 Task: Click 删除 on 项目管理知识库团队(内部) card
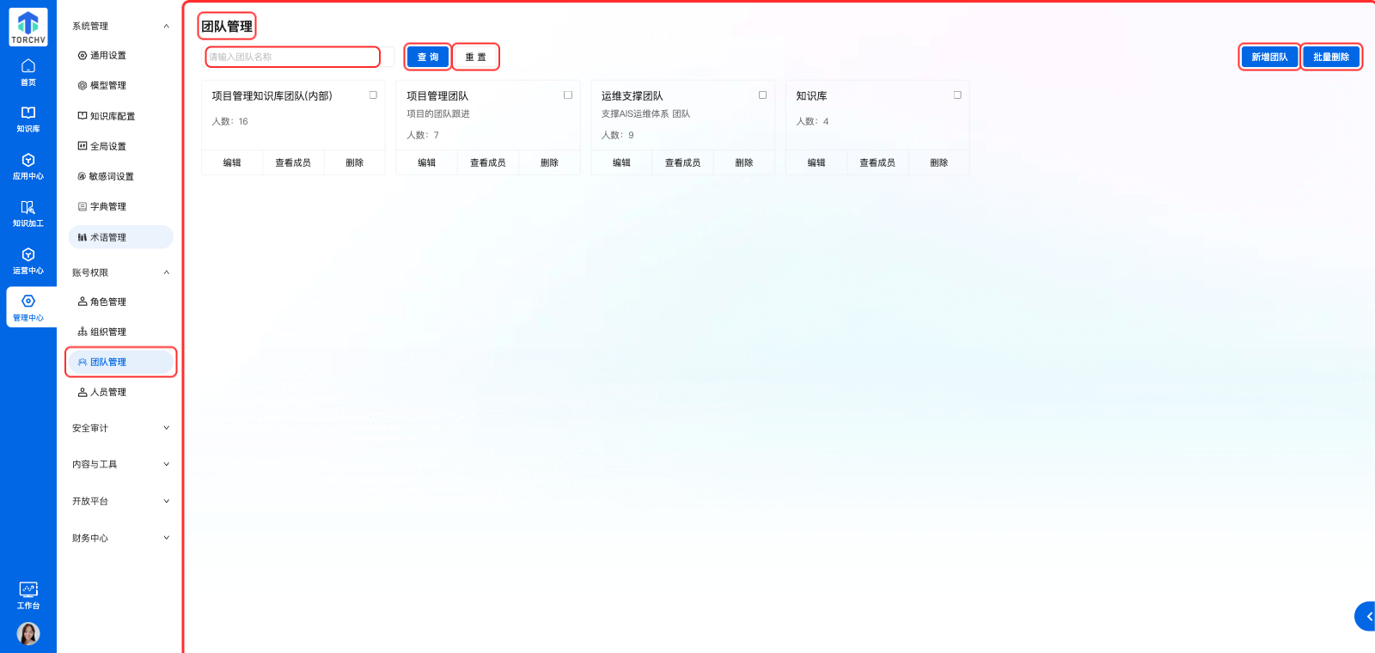pos(355,162)
